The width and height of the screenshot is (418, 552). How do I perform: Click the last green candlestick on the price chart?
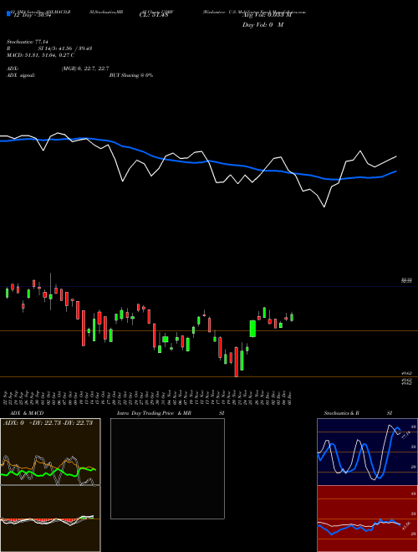click(292, 317)
